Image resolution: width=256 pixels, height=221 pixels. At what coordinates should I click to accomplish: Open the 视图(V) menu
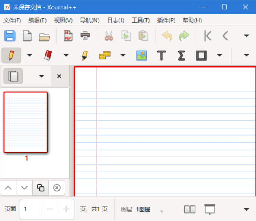[x=63, y=20]
